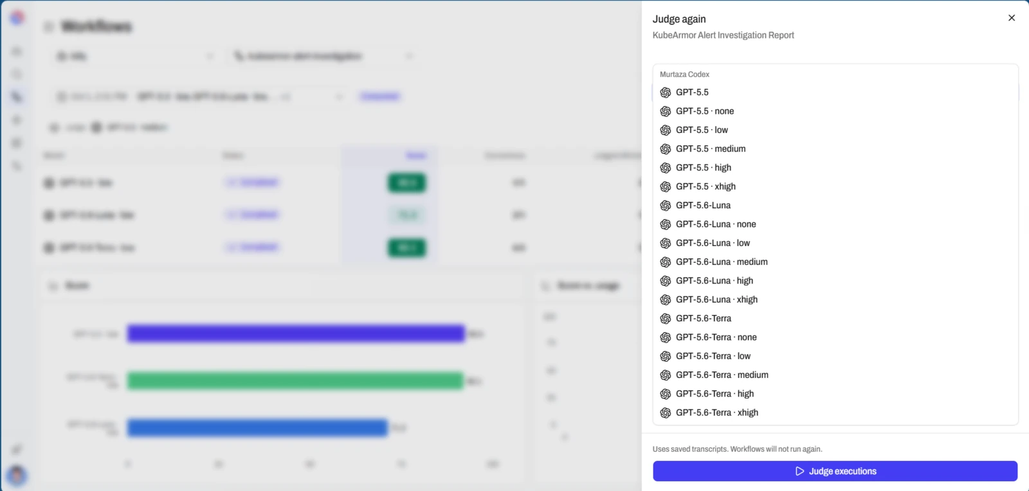Close the Judge again panel

[1012, 18]
